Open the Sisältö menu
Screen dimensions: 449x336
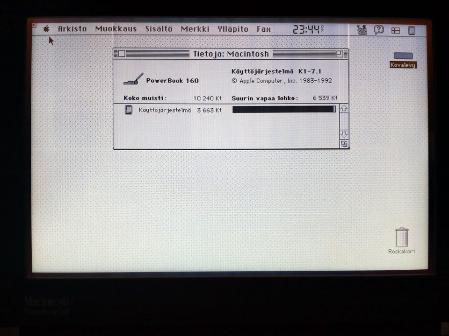click(x=159, y=29)
